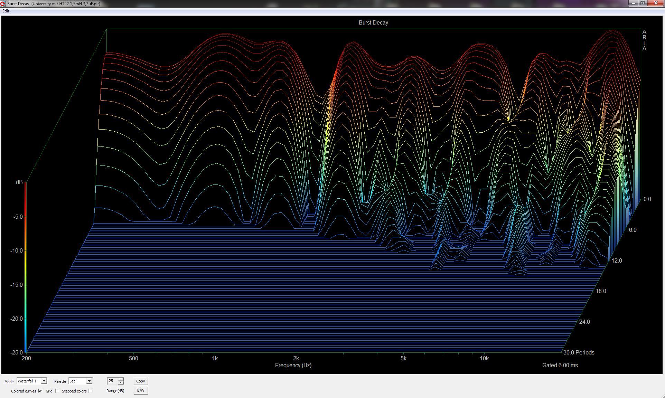The width and height of the screenshot is (665, 398).
Task: Uncheck the Colored curves checkbox
Action: click(40, 391)
